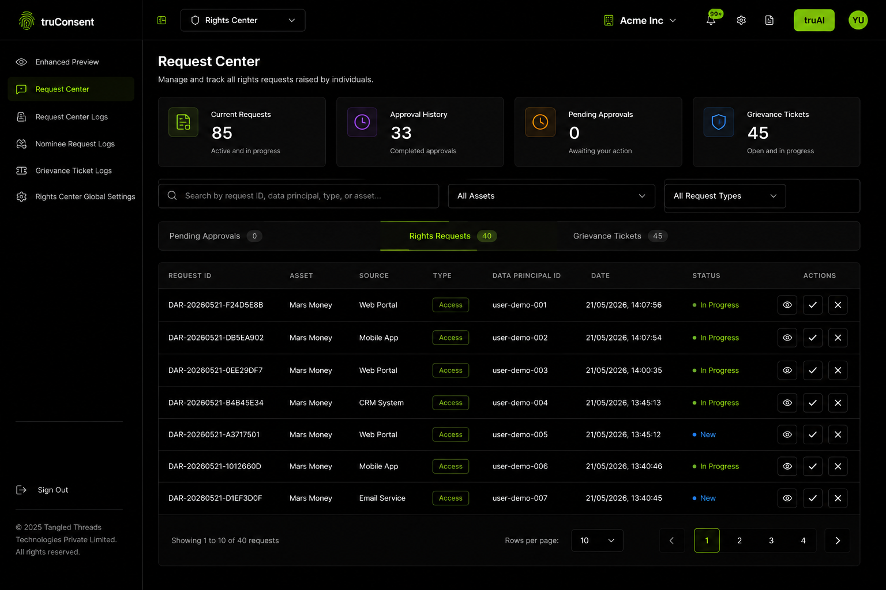
Task: Expand the Acme Inc organization selector
Action: (x=640, y=20)
